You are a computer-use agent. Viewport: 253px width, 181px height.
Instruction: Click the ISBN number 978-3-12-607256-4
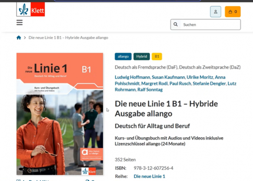pyautogui.click(x=153, y=168)
